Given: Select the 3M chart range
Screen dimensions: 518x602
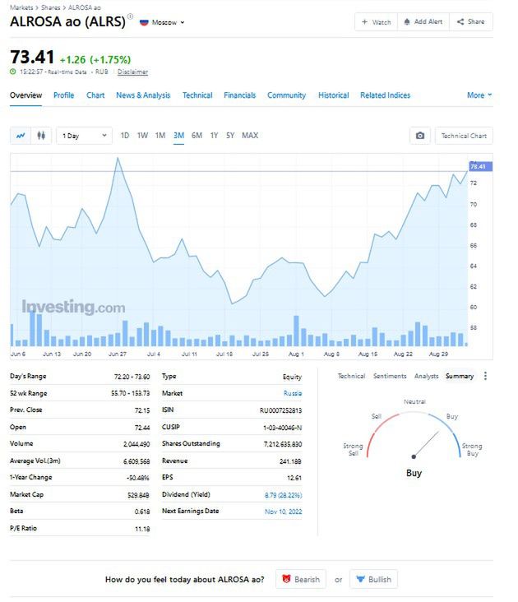Looking at the screenshot, I should tap(178, 136).
